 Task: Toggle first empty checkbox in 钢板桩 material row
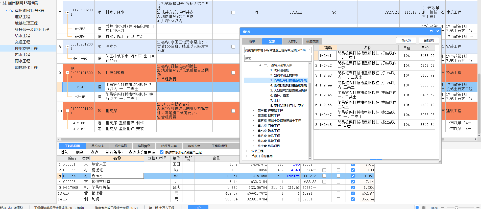pyautogui.click(x=324, y=170)
